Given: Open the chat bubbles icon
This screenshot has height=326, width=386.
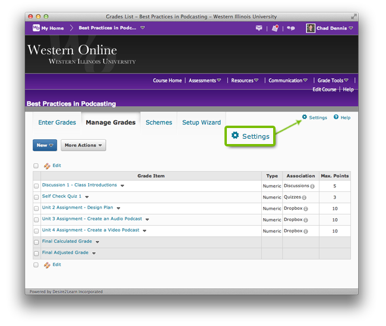Looking at the screenshot, I should (291, 28).
